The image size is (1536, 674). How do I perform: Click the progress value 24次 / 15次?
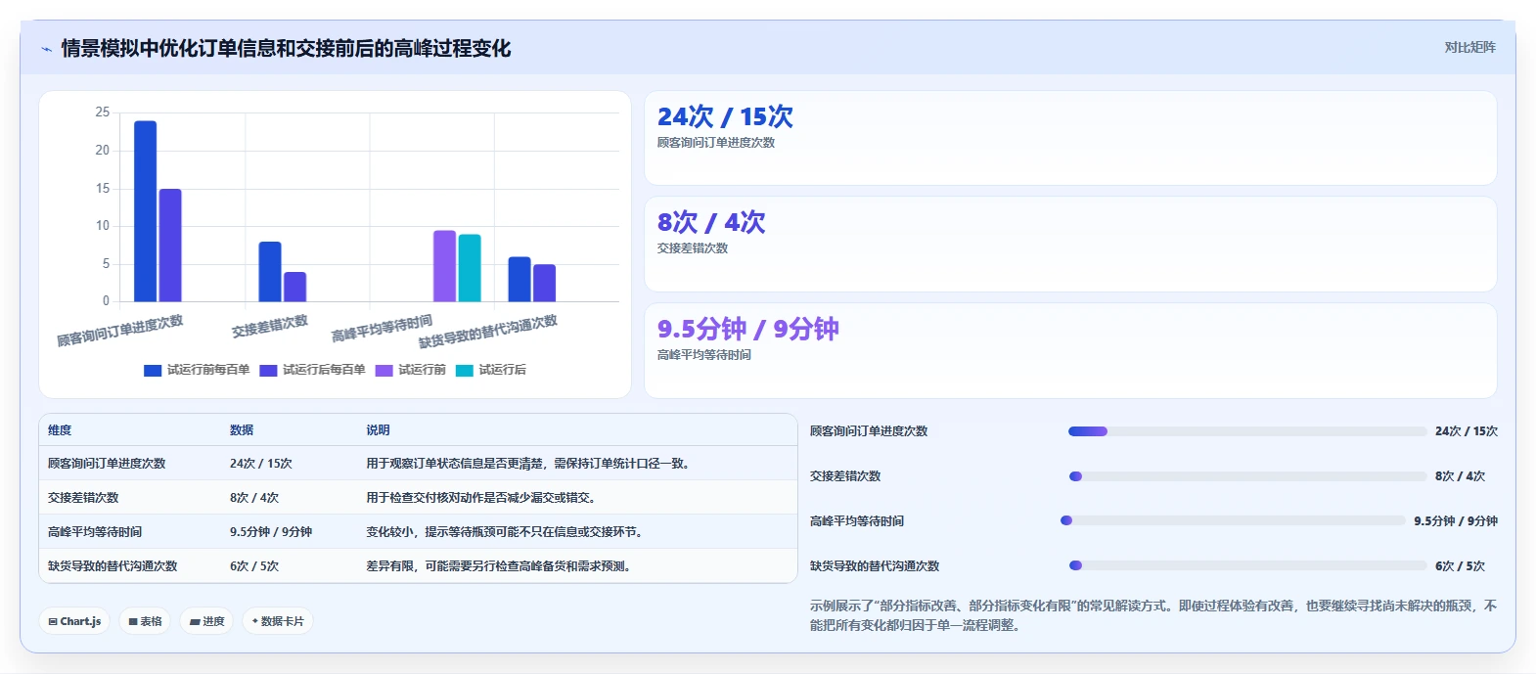1466,431
